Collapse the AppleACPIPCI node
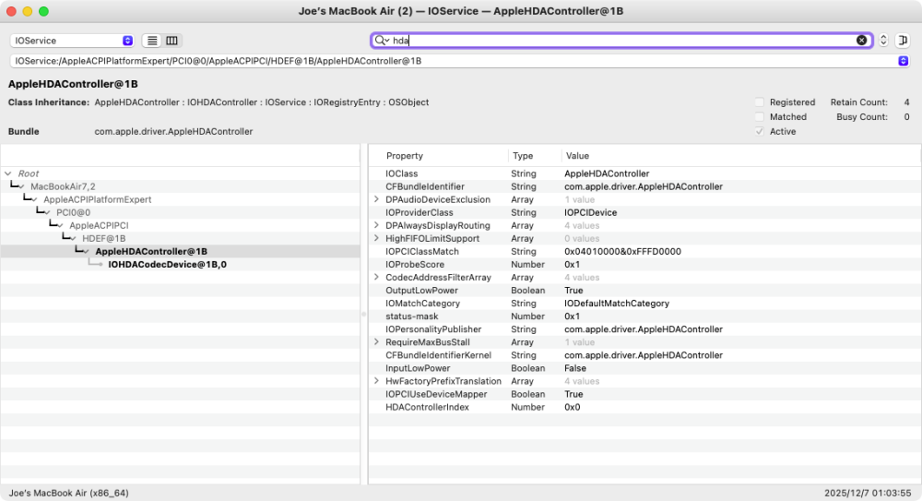Viewport: 922px width, 501px height. pyautogui.click(x=60, y=225)
